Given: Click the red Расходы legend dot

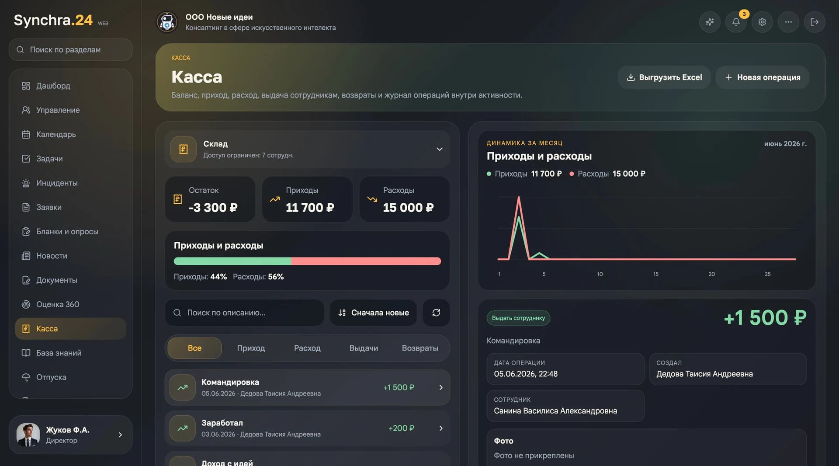Looking at the screenshot, I should (x=572, y=174).
